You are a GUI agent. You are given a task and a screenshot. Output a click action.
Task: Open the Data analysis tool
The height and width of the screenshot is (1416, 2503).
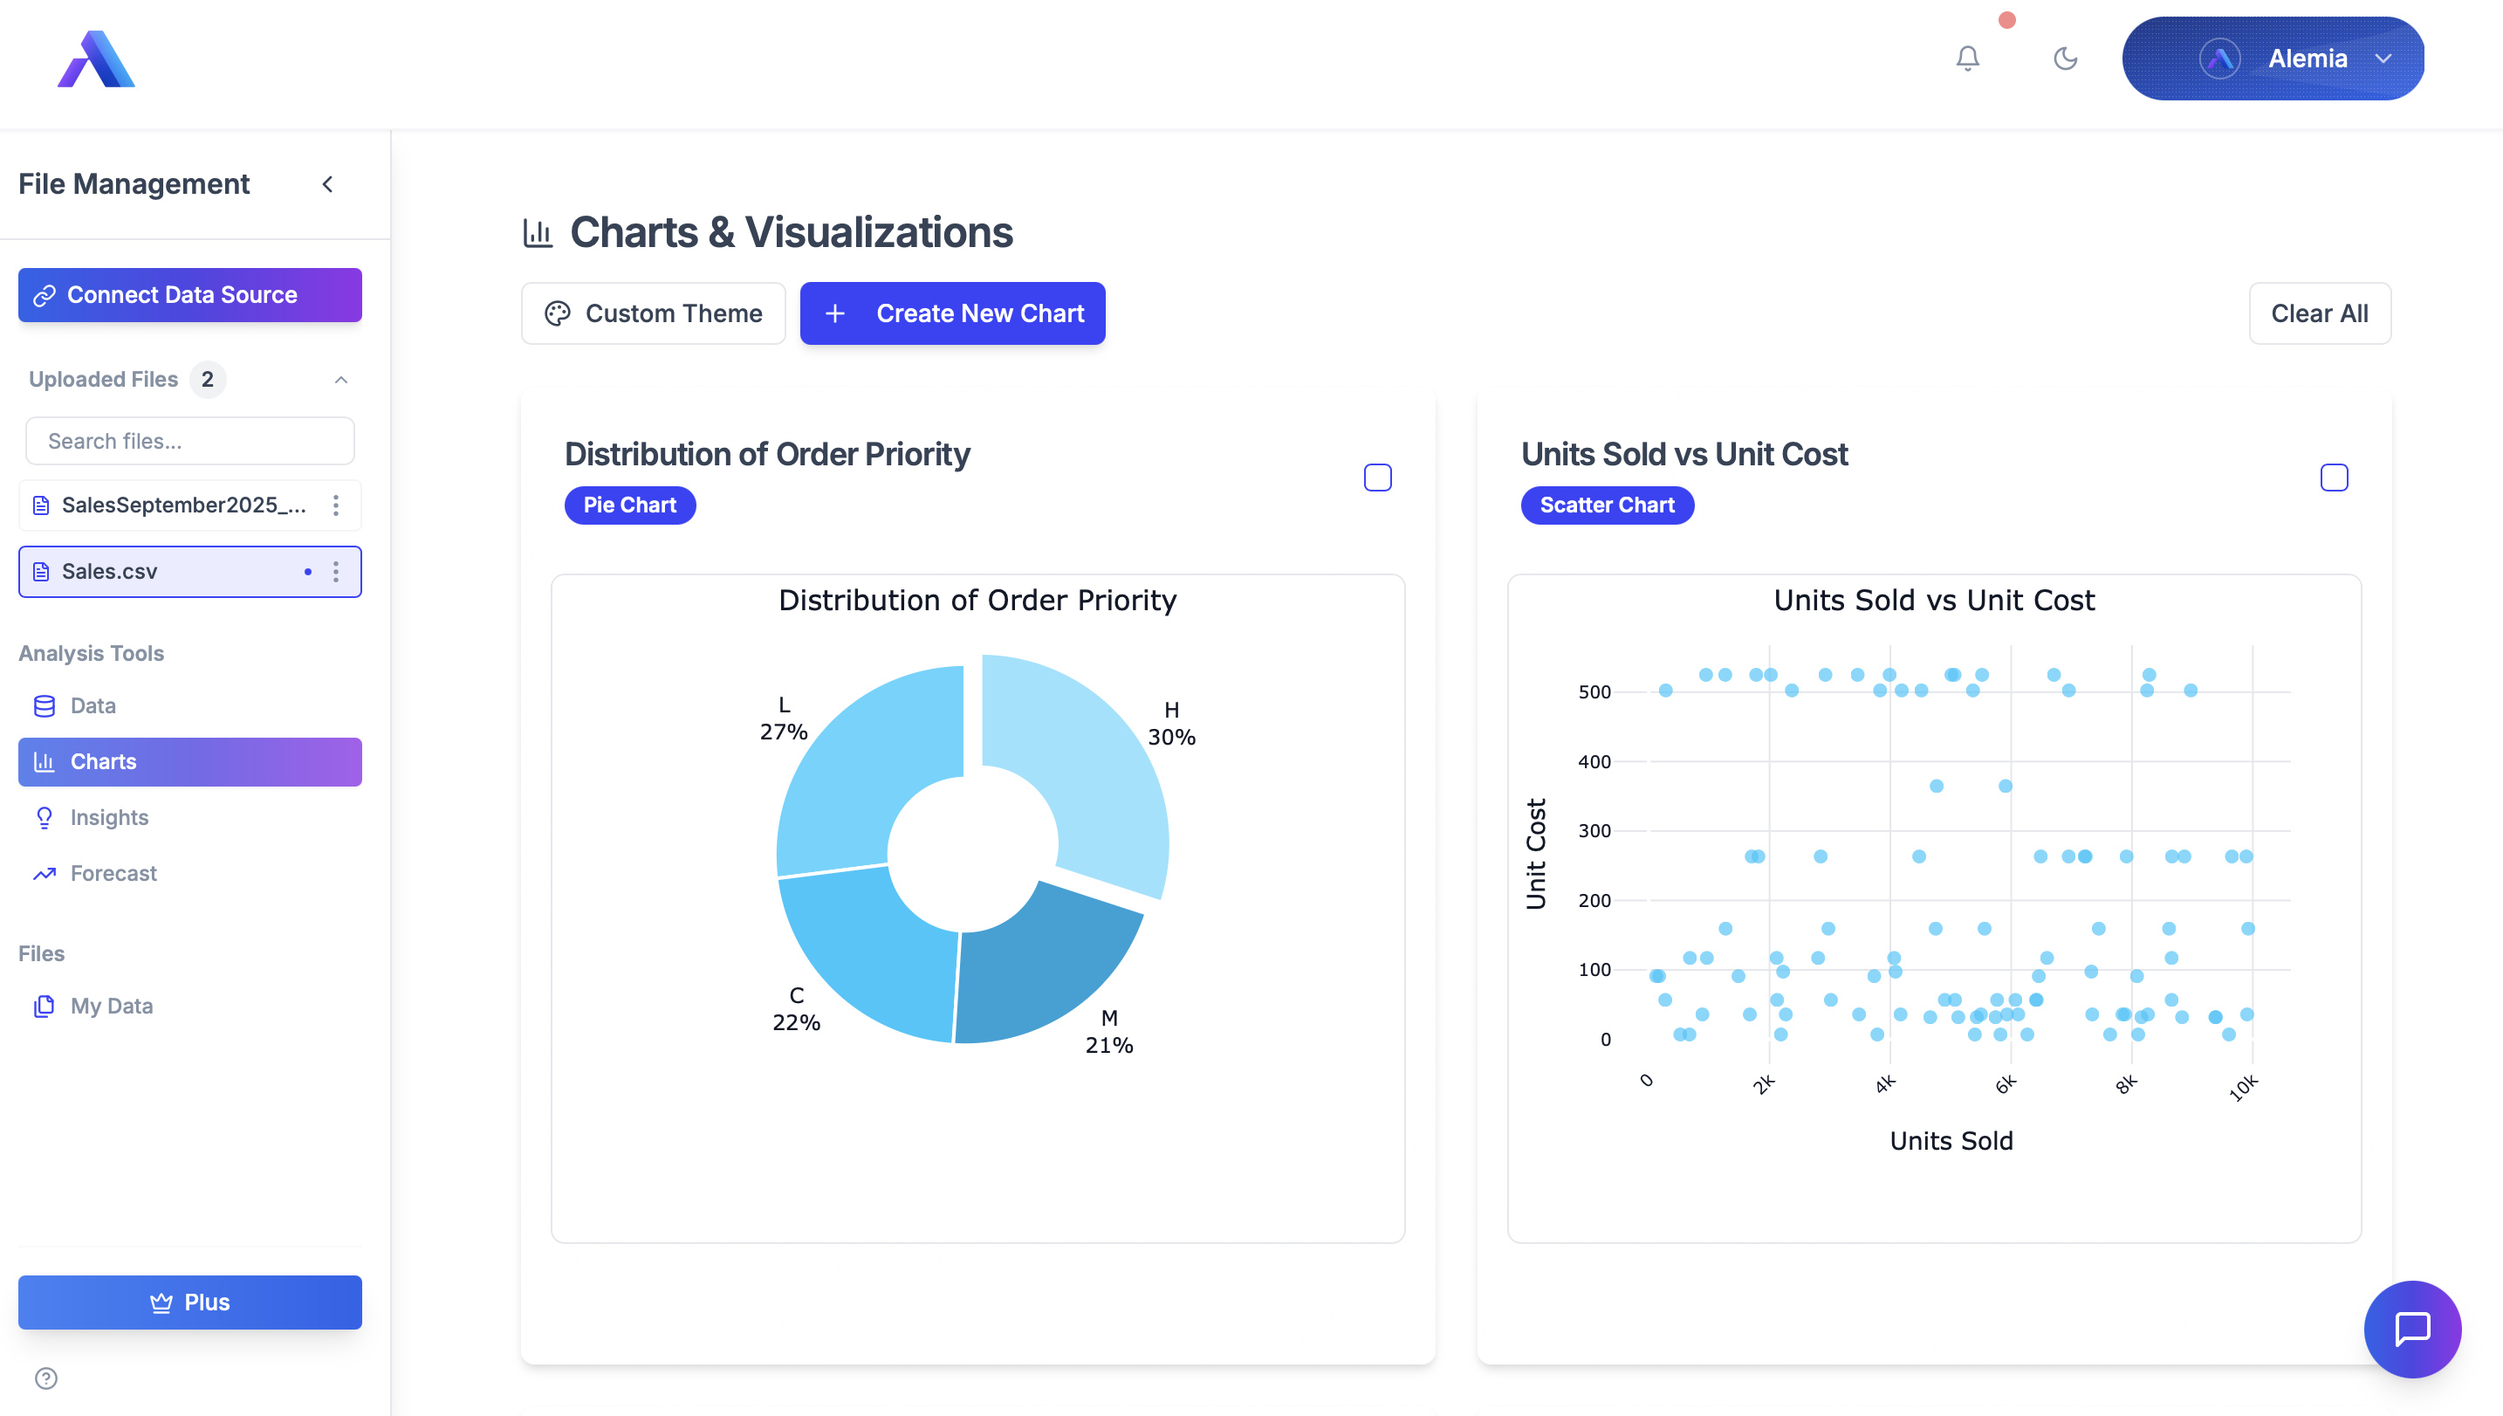(x=93, y=705)
